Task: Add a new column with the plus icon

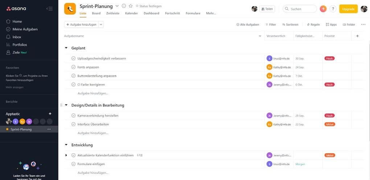Action: click(357, 36)
